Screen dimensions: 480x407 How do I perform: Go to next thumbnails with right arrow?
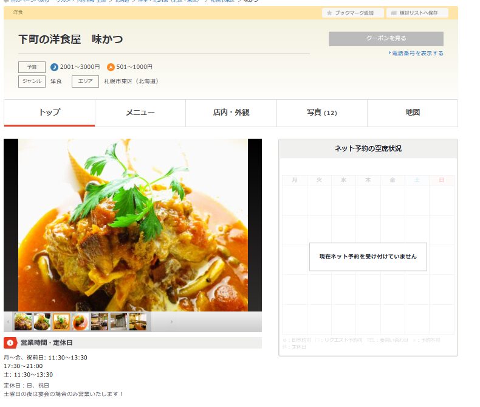[x=171, y=322]
